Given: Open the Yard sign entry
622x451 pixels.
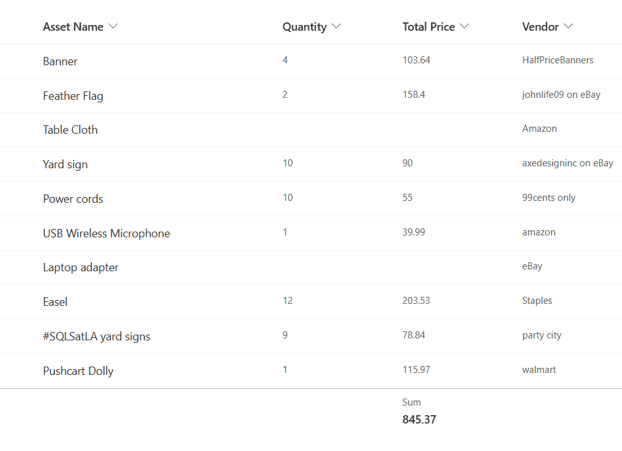Looking at the screenshot, I should coord(65,164).
